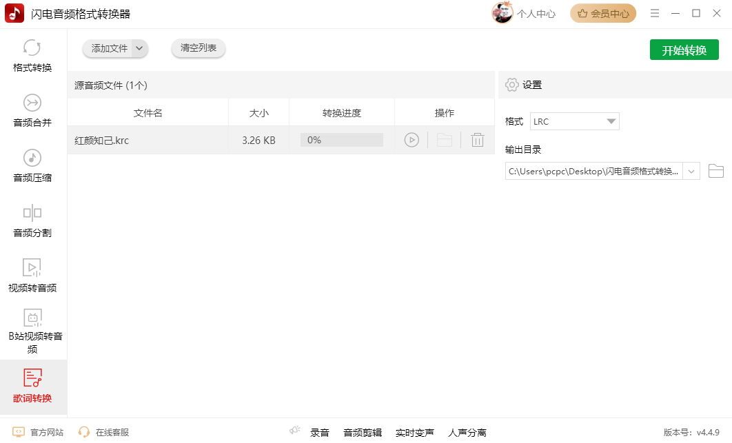Open 会员中心 membership center
The image size is (732, 443).
coord(602,12)
